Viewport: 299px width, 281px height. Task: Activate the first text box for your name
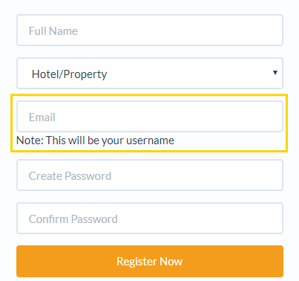[150, 30]
